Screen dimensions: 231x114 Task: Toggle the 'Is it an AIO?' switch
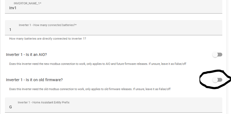click(217, 55)
